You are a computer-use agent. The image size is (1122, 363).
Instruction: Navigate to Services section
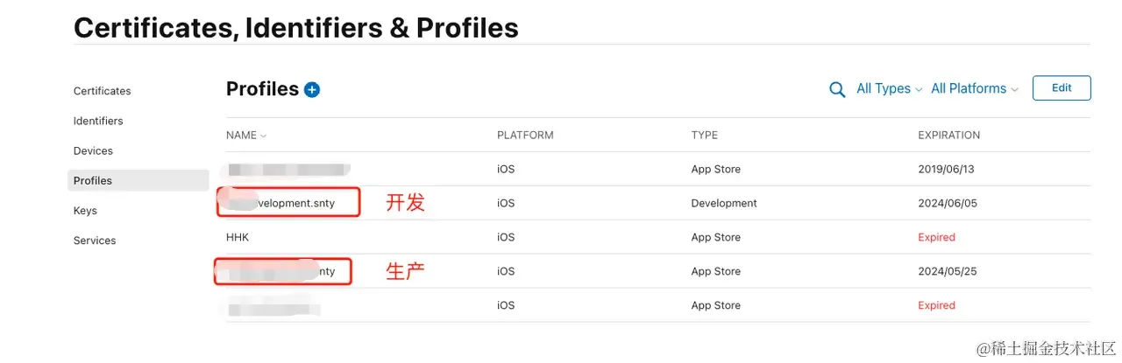95,241
